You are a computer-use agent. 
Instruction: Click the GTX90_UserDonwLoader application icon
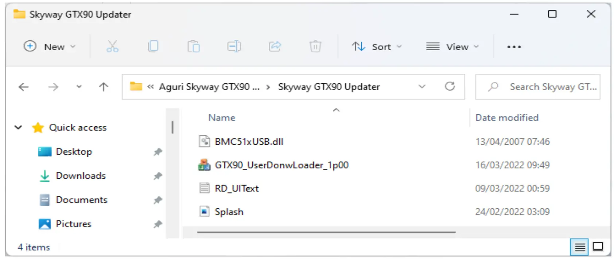204,165
